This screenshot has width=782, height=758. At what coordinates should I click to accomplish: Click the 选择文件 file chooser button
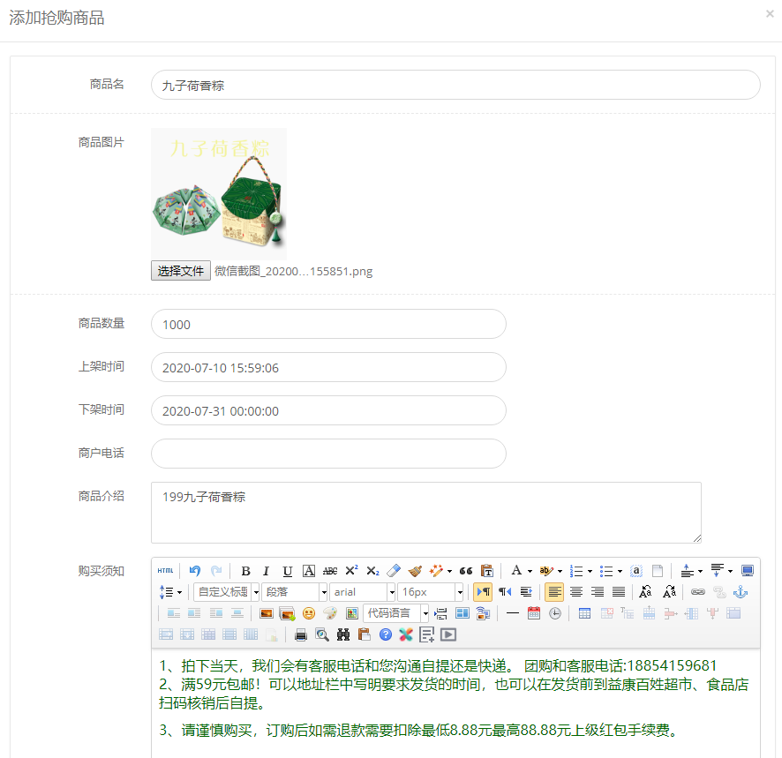point(181,271)
